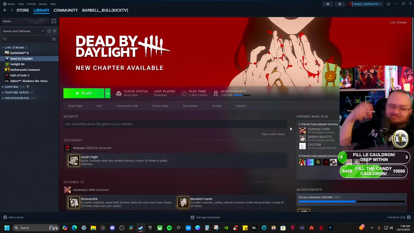Open the Community Hub link
414x233 pixels.
pos(127,106)
